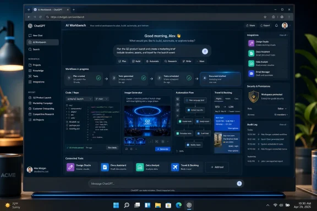This screenshot has width=317, height=211.
Task: Click the top icon in Automation Flow toolbar
Action: pyautogui.click(x=178, y=99)
